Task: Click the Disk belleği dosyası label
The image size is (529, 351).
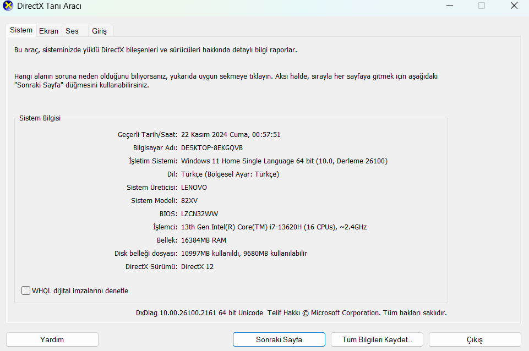Action: pyautogui.click(x=146, y=253)
